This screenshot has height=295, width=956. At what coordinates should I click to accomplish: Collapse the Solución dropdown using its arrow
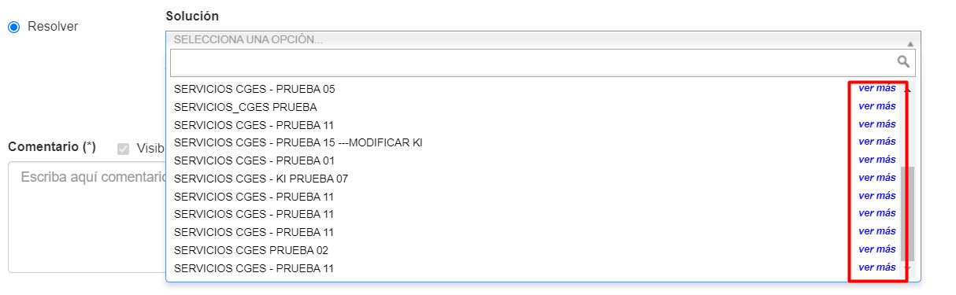(910, 44)
